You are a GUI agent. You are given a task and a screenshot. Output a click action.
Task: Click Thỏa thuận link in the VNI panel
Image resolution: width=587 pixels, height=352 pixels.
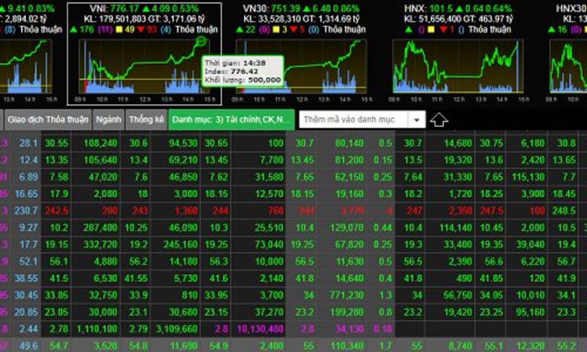pyautogui.click(x=197, y=30)
